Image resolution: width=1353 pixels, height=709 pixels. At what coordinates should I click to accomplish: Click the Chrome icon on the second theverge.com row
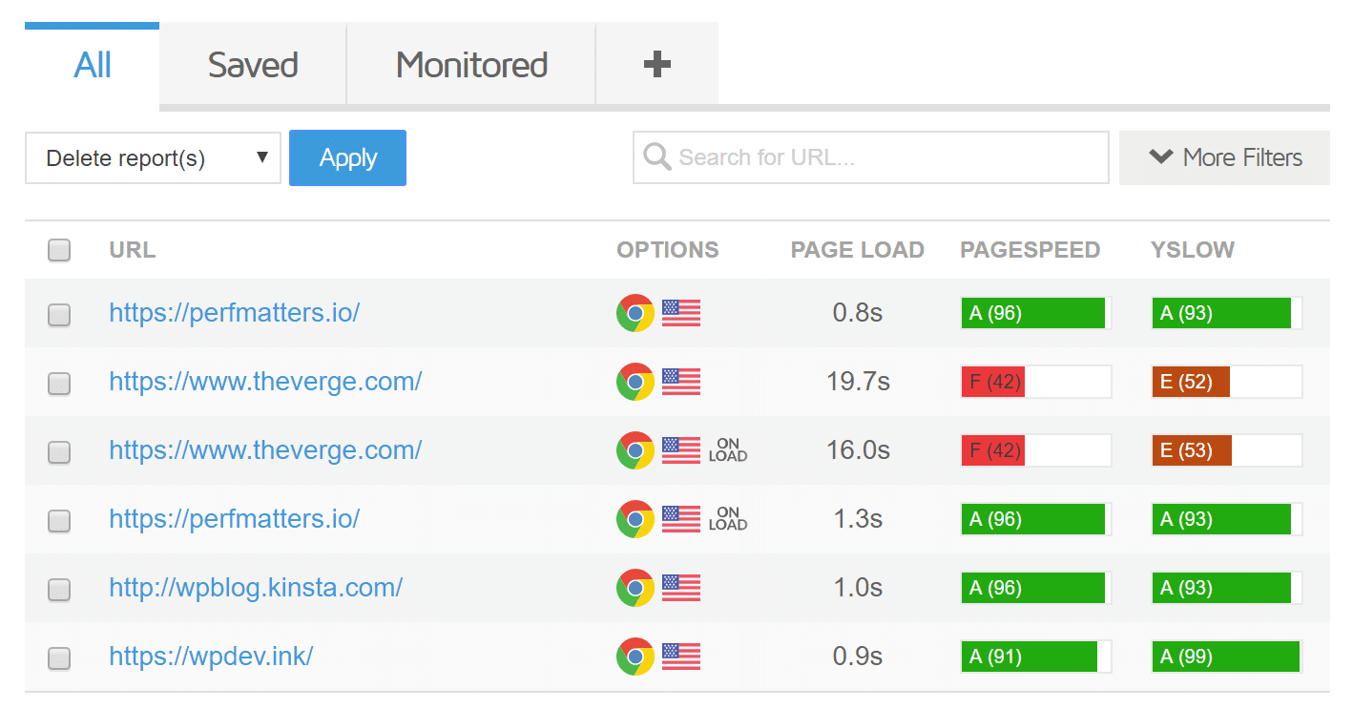(635, 449)
